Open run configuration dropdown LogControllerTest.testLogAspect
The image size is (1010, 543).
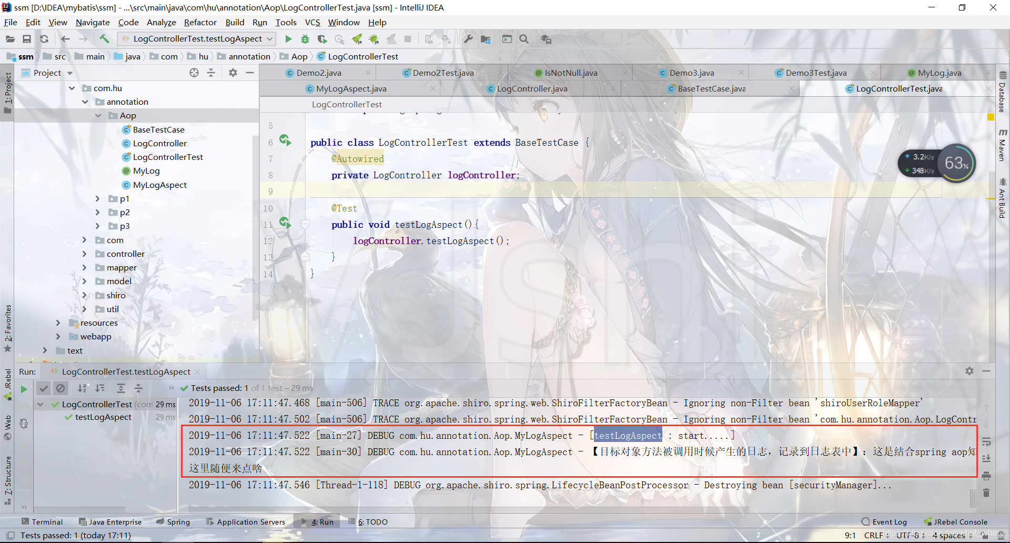point(197,39)
